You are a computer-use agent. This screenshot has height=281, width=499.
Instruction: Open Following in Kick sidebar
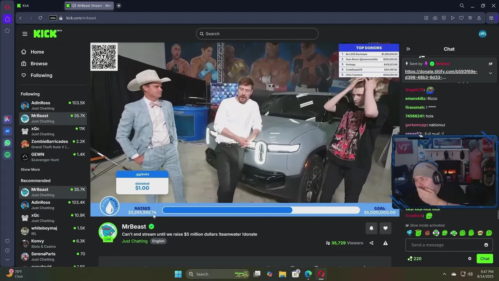click(37, 75)
